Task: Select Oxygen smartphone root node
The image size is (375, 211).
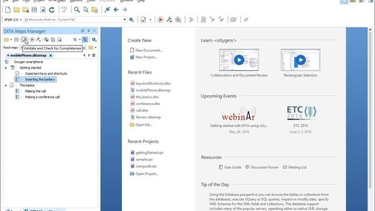Action: click(28, 62)
